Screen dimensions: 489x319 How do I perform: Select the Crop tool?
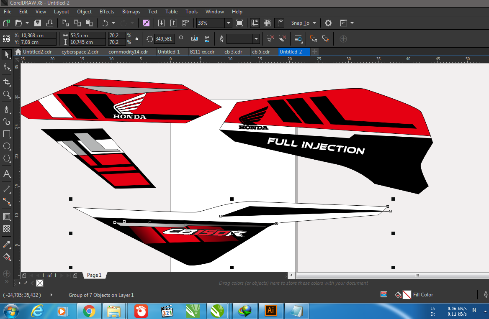pos(7,82)
